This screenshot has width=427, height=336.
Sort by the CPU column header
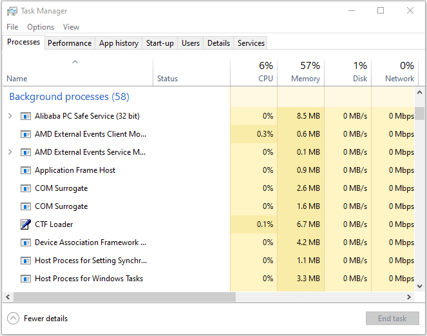coord(254,72)
